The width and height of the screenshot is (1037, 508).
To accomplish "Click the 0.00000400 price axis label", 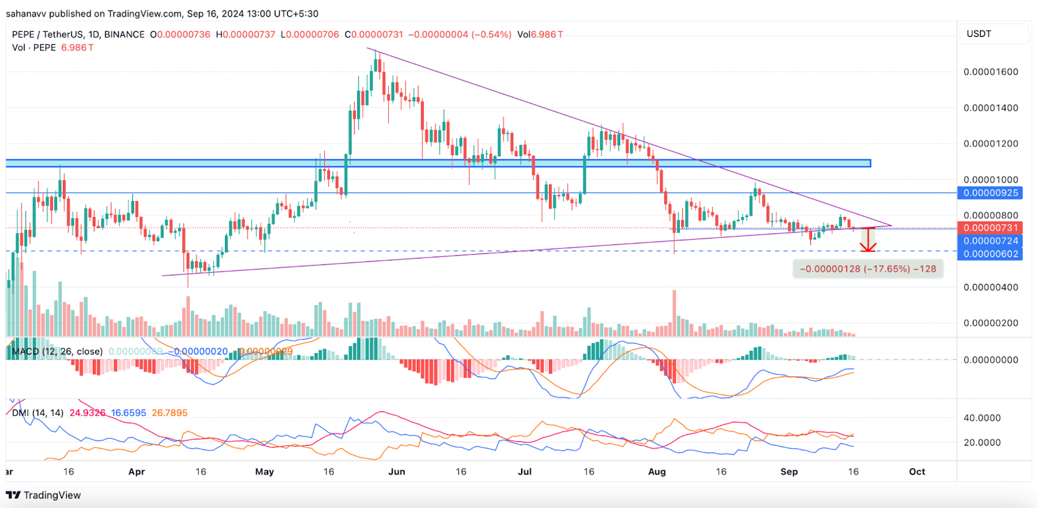I will (990, 287).
